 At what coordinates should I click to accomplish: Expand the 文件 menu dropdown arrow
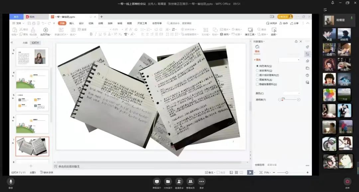coord(24,23)
